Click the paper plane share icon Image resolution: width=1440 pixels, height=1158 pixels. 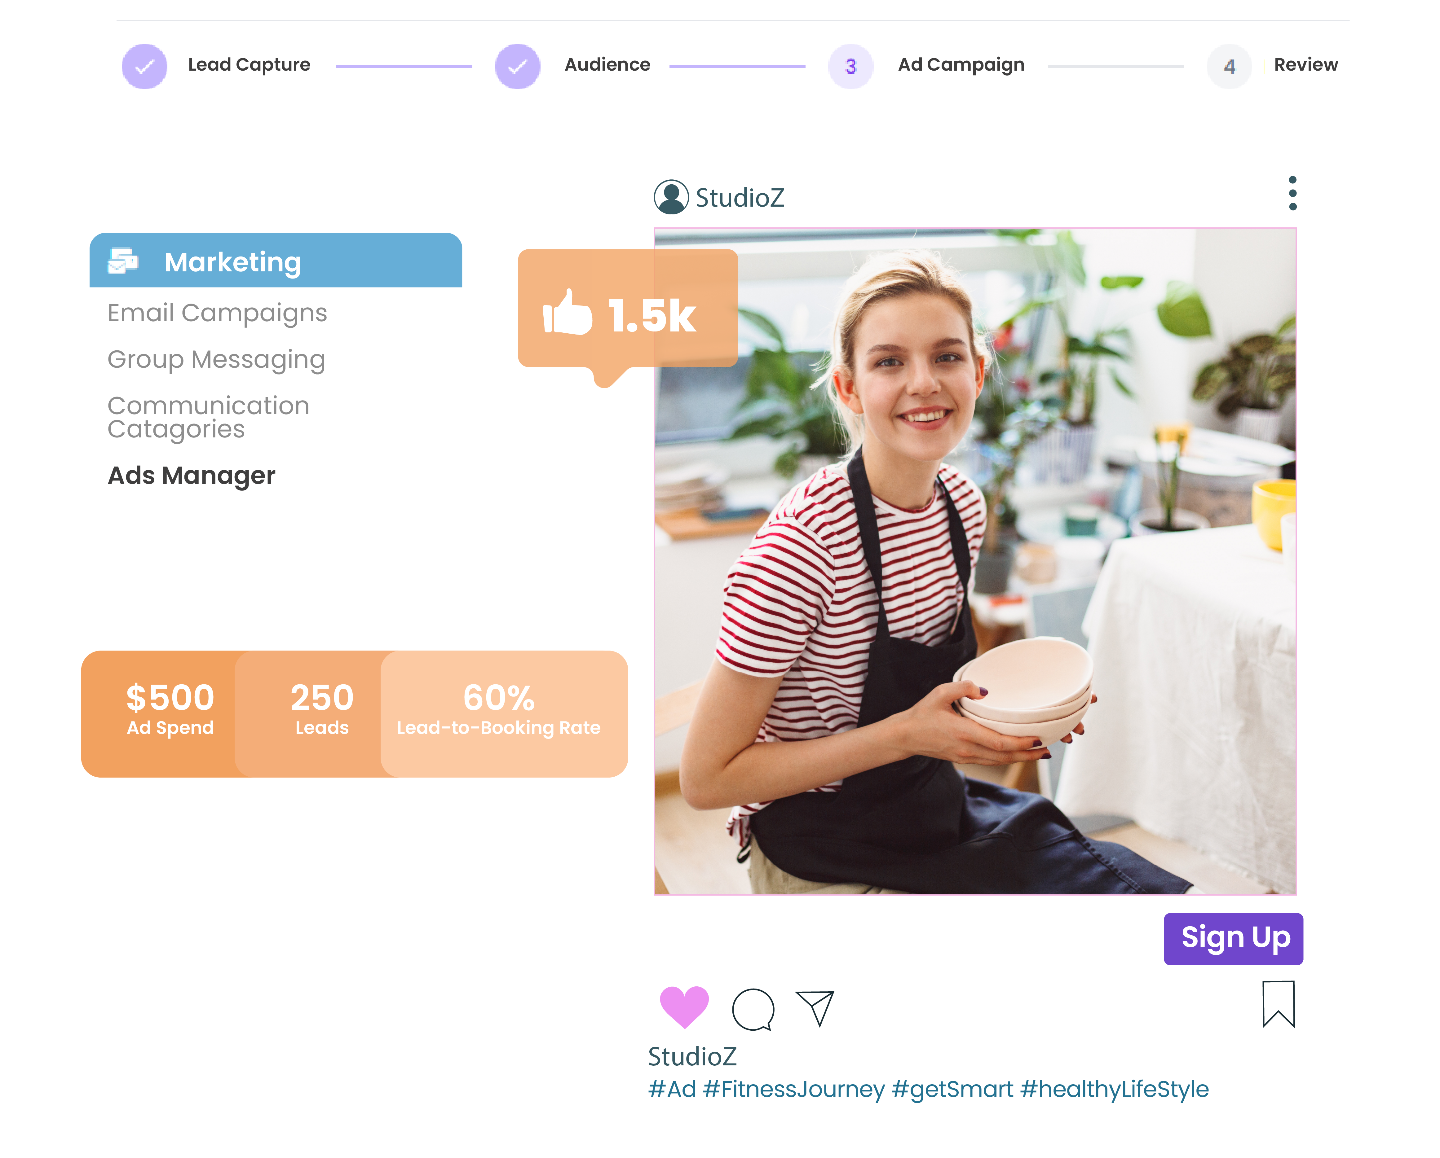pos(815,1007)
